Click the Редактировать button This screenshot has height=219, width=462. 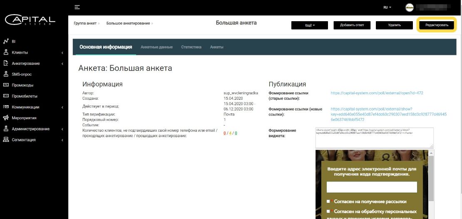pos(437,25)
